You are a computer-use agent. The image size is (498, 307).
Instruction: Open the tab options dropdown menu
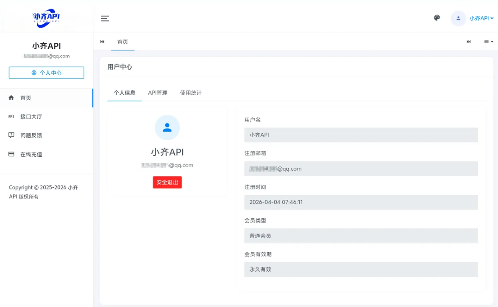point(489,42)
